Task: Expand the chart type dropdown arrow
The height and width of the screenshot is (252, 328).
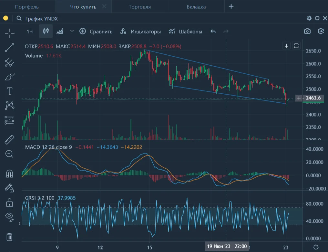Action: click(72, 31)
